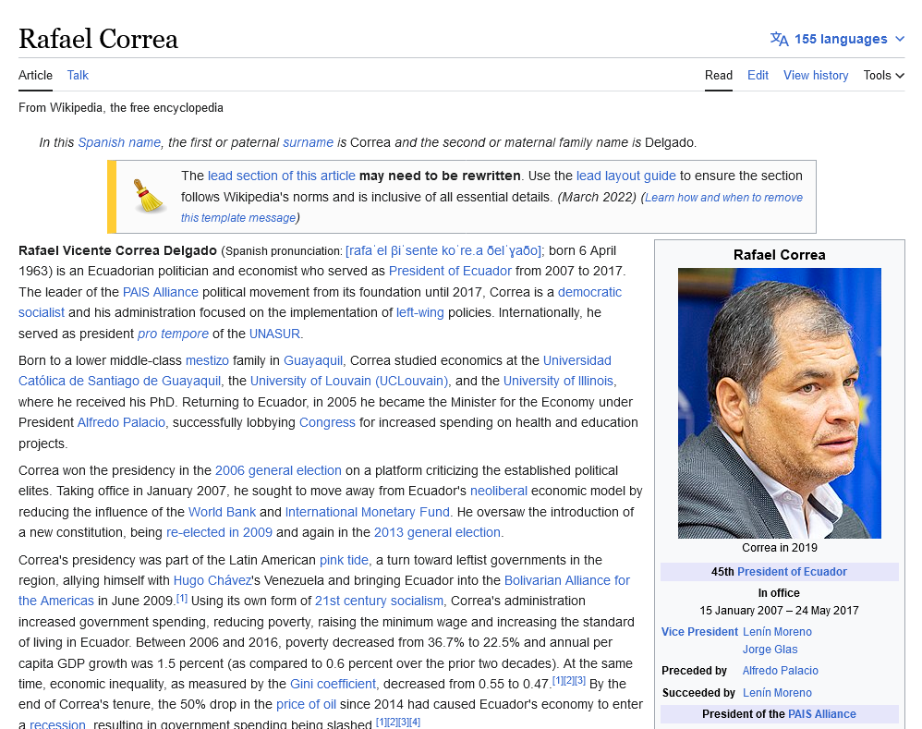The height and width of the screenshot is (729, 922).
Task: Follow the University of Illinois link
Action: click(558, 381)
